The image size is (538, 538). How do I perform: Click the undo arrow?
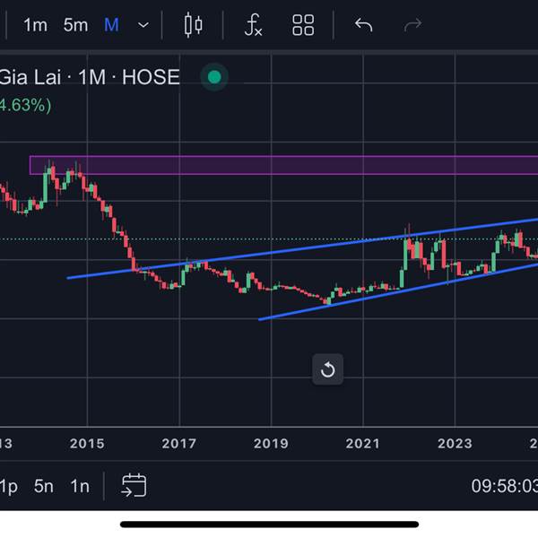(x=364, y=25)
